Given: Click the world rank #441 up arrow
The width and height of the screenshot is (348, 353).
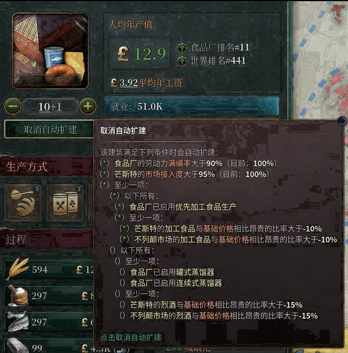Looking at the screenshot, I should coord(182,61).
